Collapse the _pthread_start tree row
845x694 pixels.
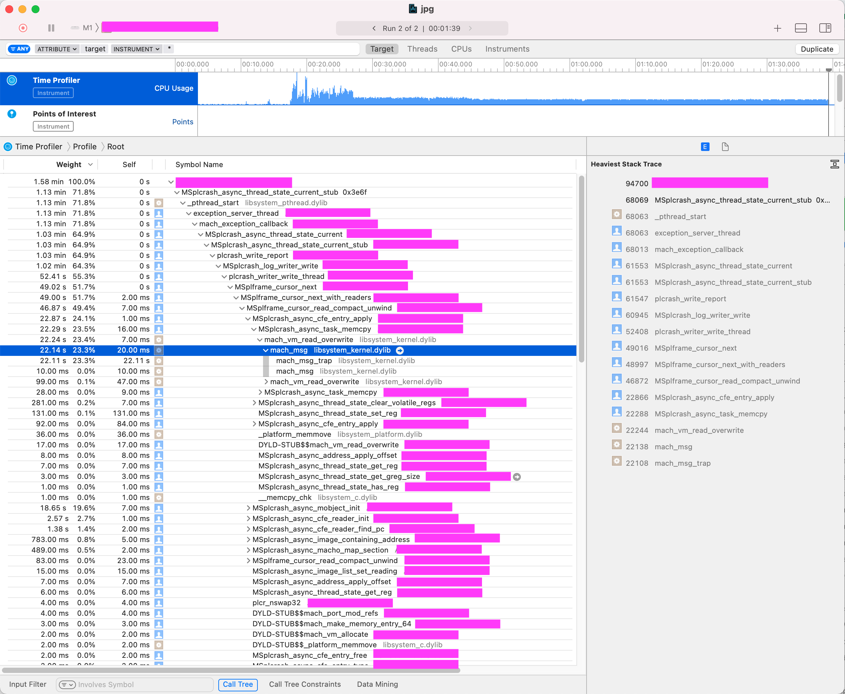(x=182, y=203)
